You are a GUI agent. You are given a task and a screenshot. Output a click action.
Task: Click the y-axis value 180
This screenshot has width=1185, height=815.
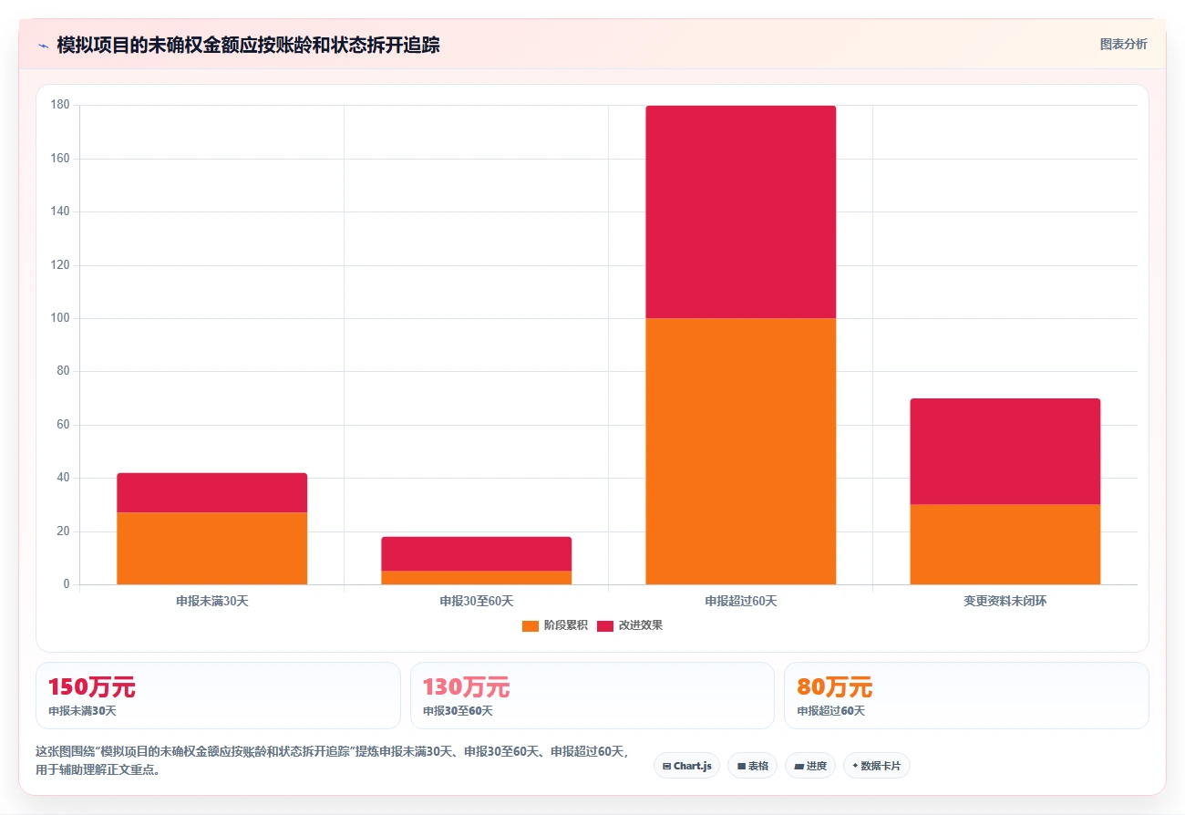point(60,105)
